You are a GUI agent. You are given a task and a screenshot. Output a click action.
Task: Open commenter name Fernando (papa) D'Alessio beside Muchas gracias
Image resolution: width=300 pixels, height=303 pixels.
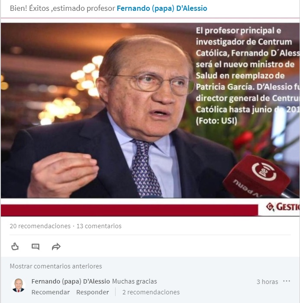click(x=71, y=281)
